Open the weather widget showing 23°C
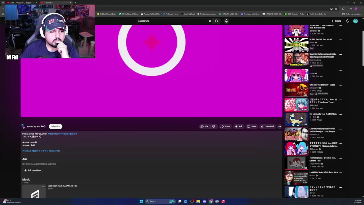364x205 pixels. [x=12, y=201]
